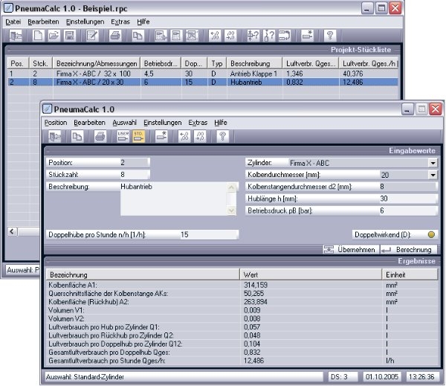Click the open folder icon in background toolbar

[55, 36]
